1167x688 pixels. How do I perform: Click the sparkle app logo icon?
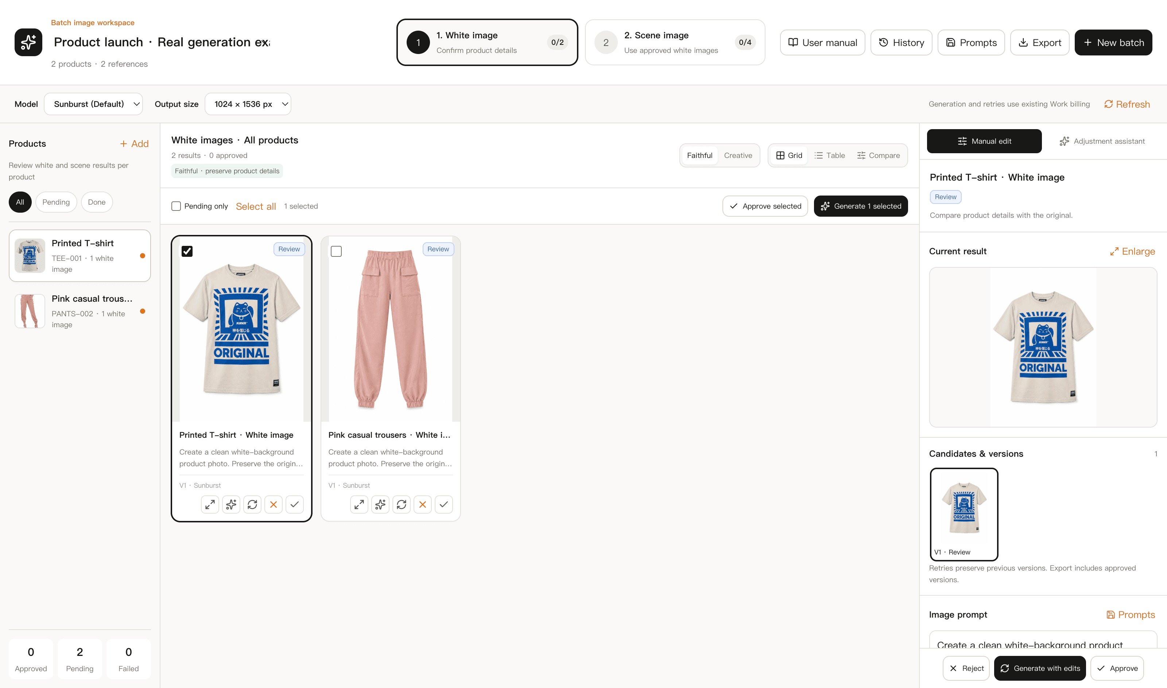click(x=28, y=42)
